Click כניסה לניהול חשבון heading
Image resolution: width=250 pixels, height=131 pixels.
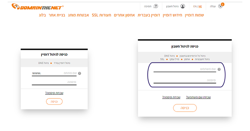[x=185, y=46]
